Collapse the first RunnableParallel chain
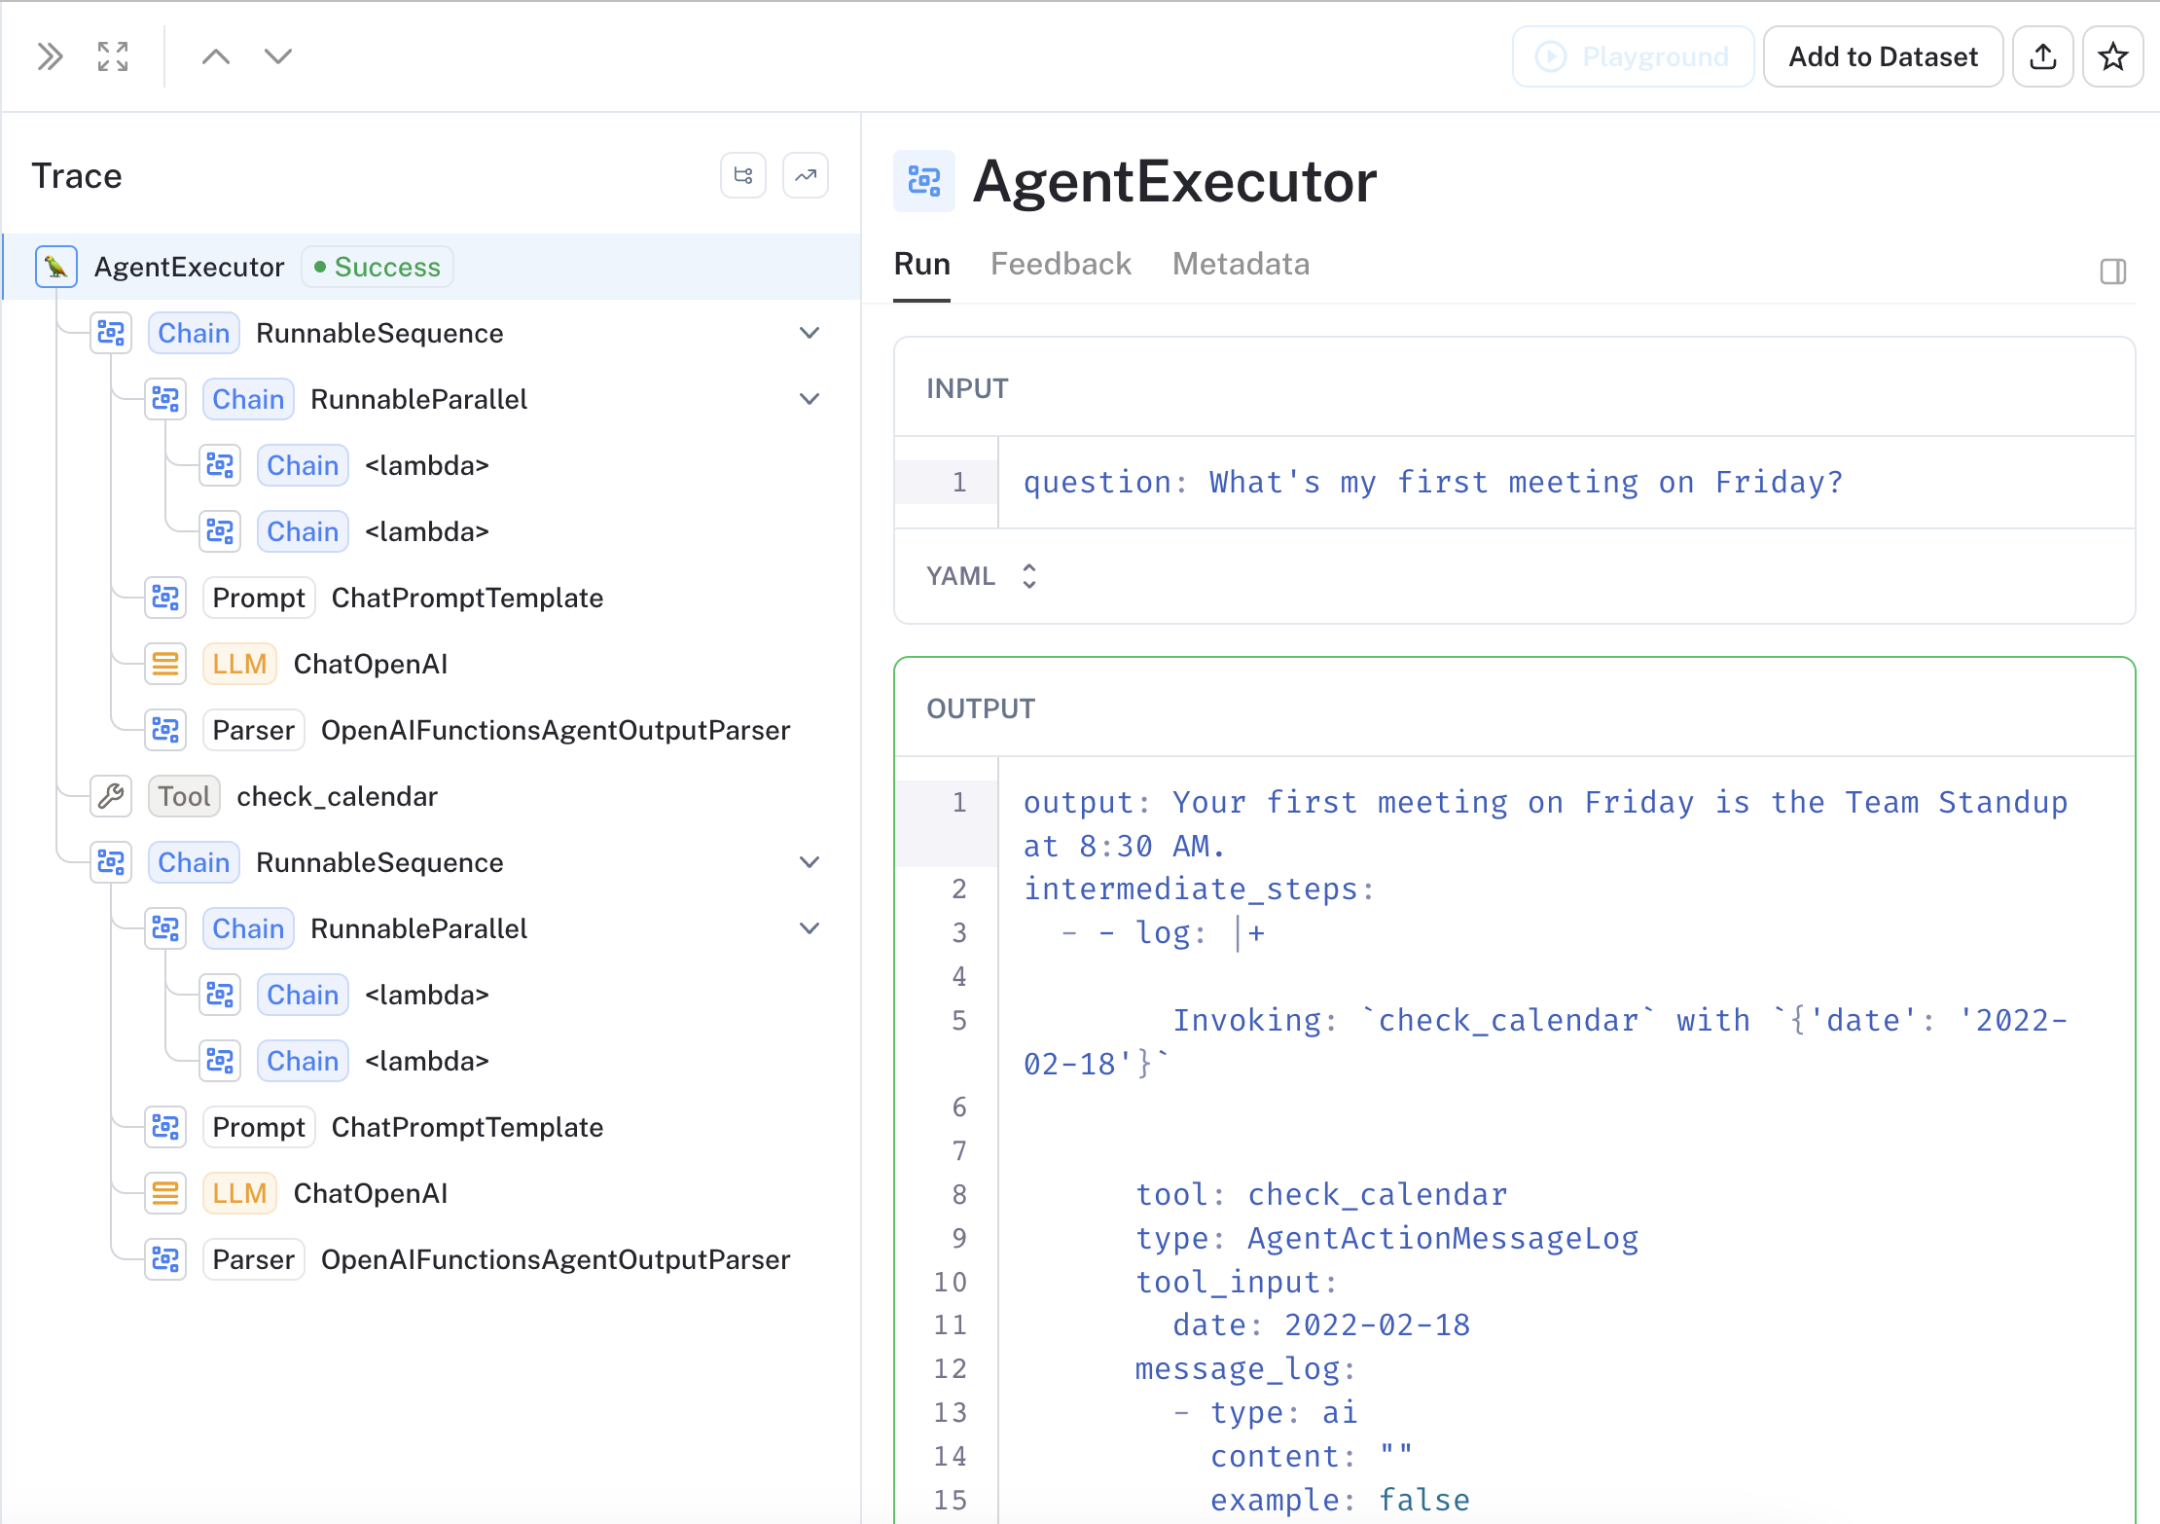Screen dimensions: 2160x1524 [810, 399]
